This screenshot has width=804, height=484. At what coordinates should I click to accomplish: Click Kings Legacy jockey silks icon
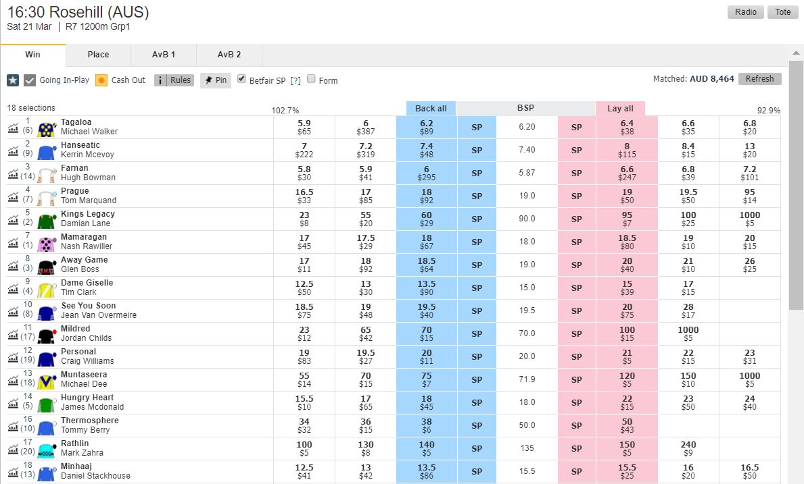click(x=47, y=219)
